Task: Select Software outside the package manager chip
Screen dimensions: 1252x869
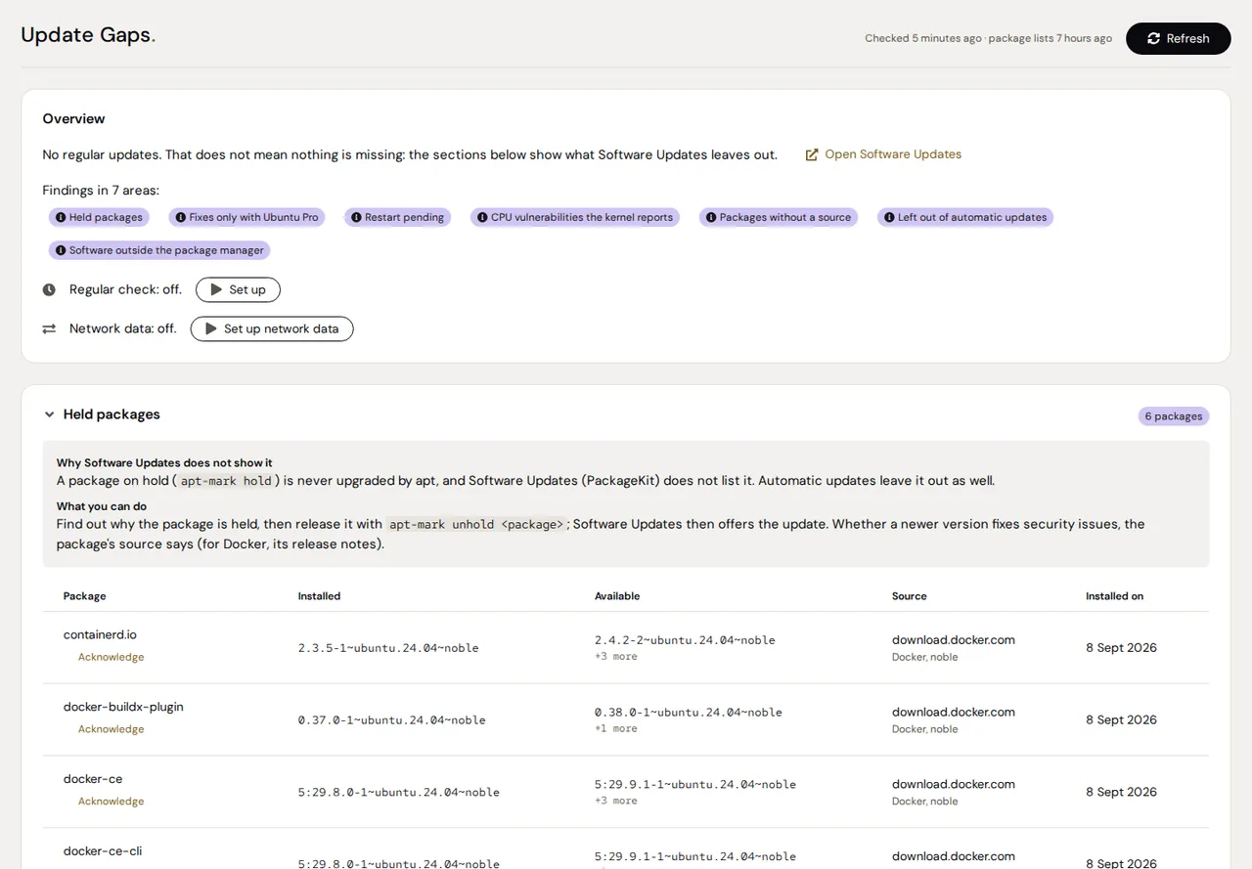Action: point(159,250)
